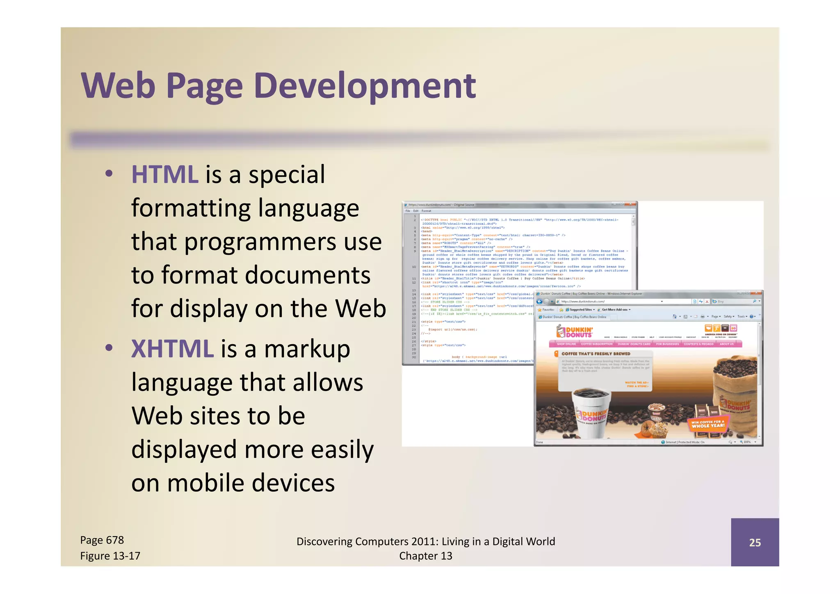Click the Back arrow in Internet Explorer
Image resolution: width=840 pixels, height=594 pixels.
(x=539, y=302)
